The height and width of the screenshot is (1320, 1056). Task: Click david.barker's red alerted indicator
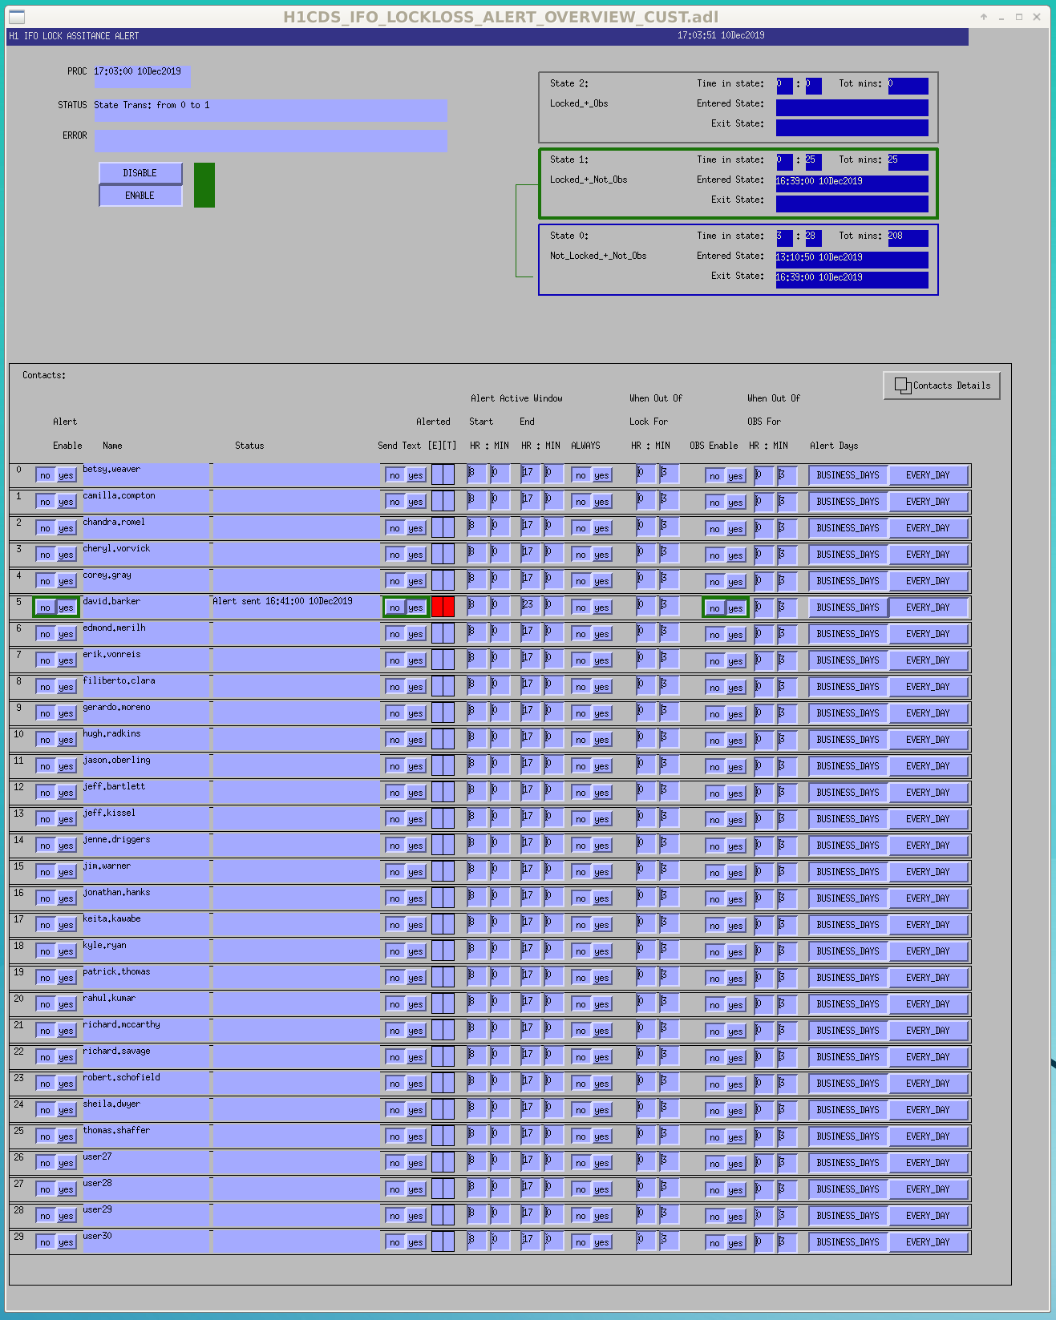[x=443, y=608]
